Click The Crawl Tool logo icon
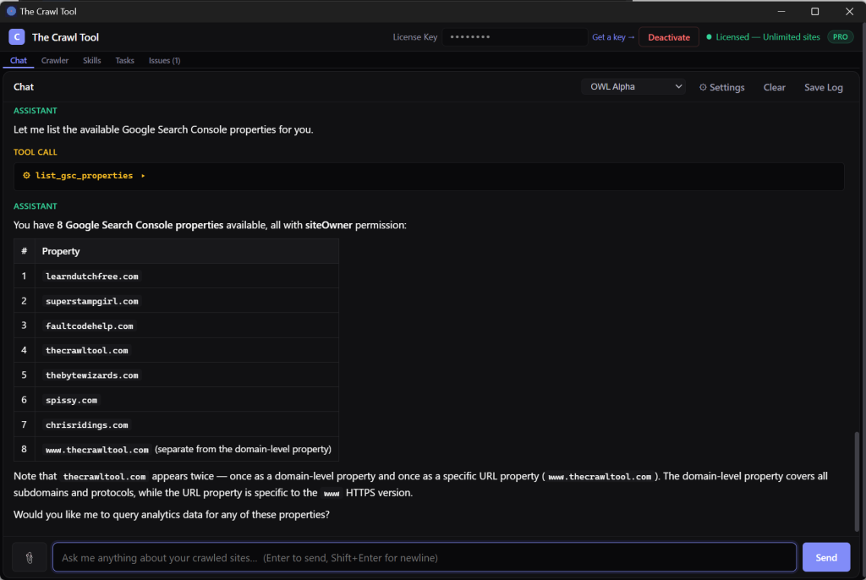The width and height of the screenshot is (866, 580). pyautogui.click(x=17, y=37)
